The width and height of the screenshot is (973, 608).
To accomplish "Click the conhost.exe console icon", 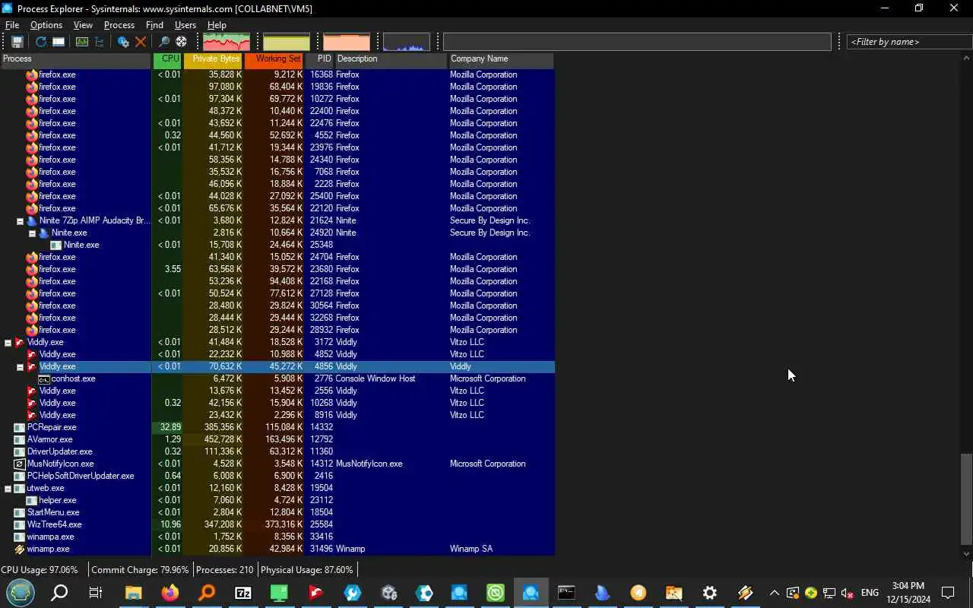I will (44, 378).
